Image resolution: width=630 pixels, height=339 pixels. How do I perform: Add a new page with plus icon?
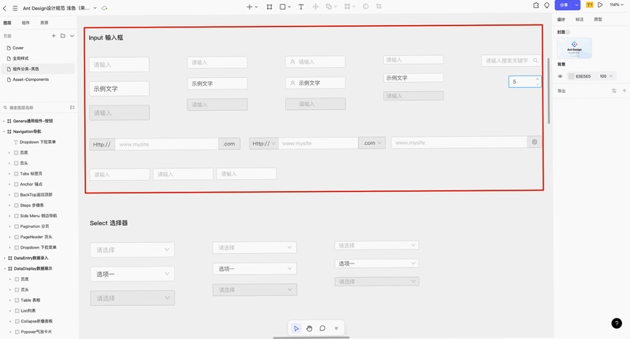coord(54,35)
